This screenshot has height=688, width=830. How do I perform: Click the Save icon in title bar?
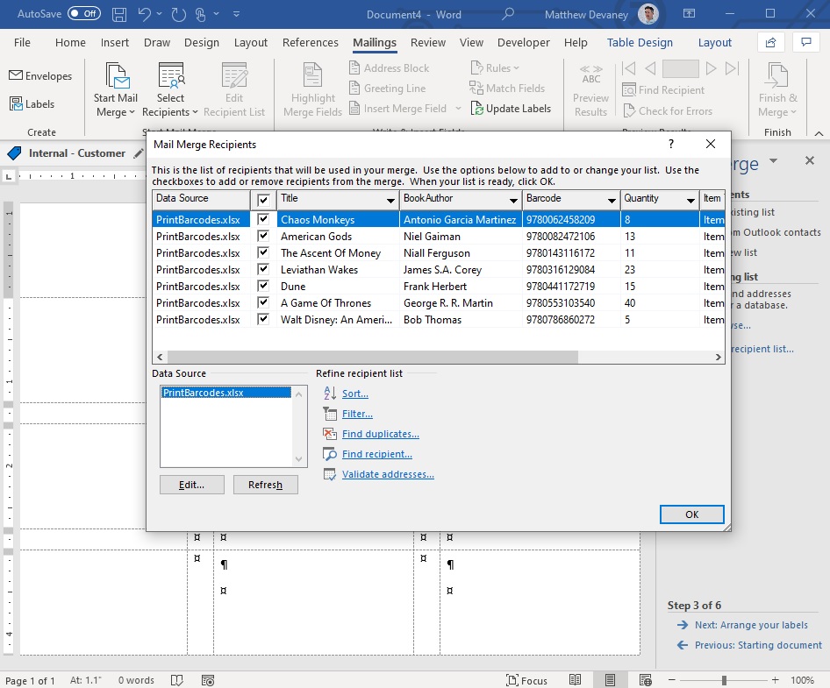tap(119, 14)
